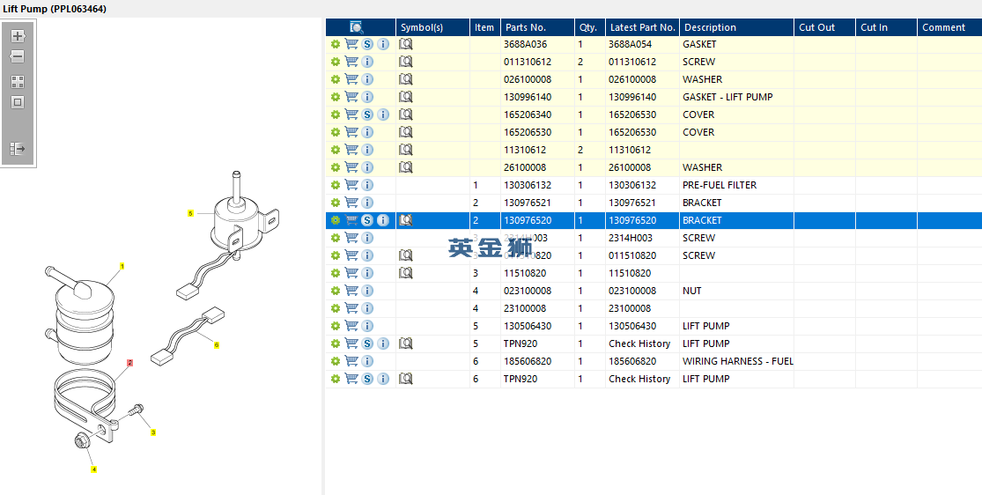Open symbol book on selected 130976520 row

[406, 220]
